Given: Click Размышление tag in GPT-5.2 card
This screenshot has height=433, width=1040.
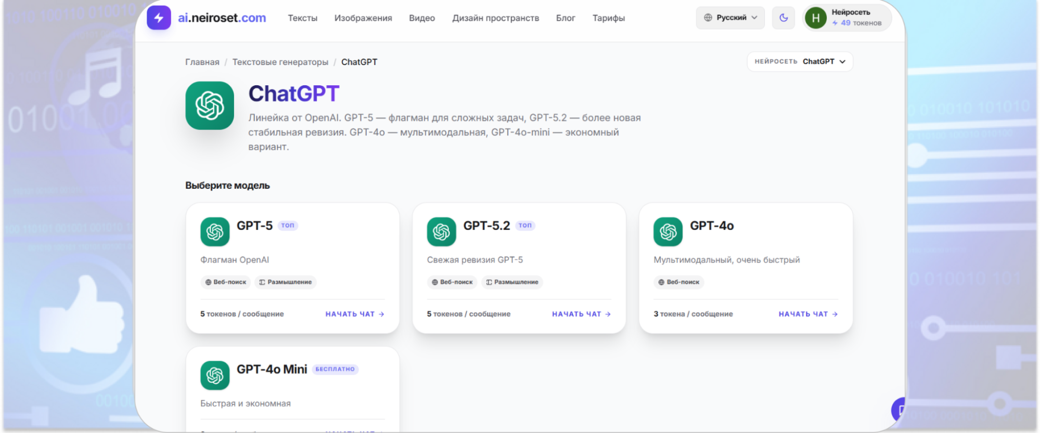Looking at the screenshot, I should click(x=512, y=282).
